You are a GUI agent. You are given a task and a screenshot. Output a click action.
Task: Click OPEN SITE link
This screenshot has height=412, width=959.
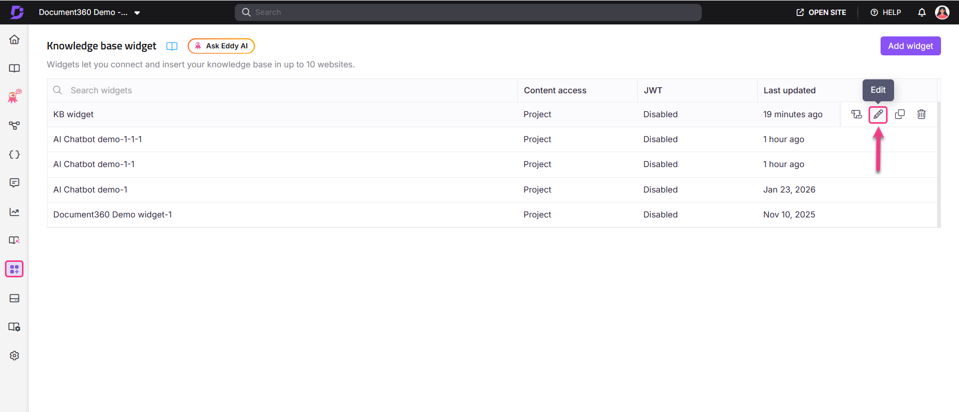click(x=821, y=12)
